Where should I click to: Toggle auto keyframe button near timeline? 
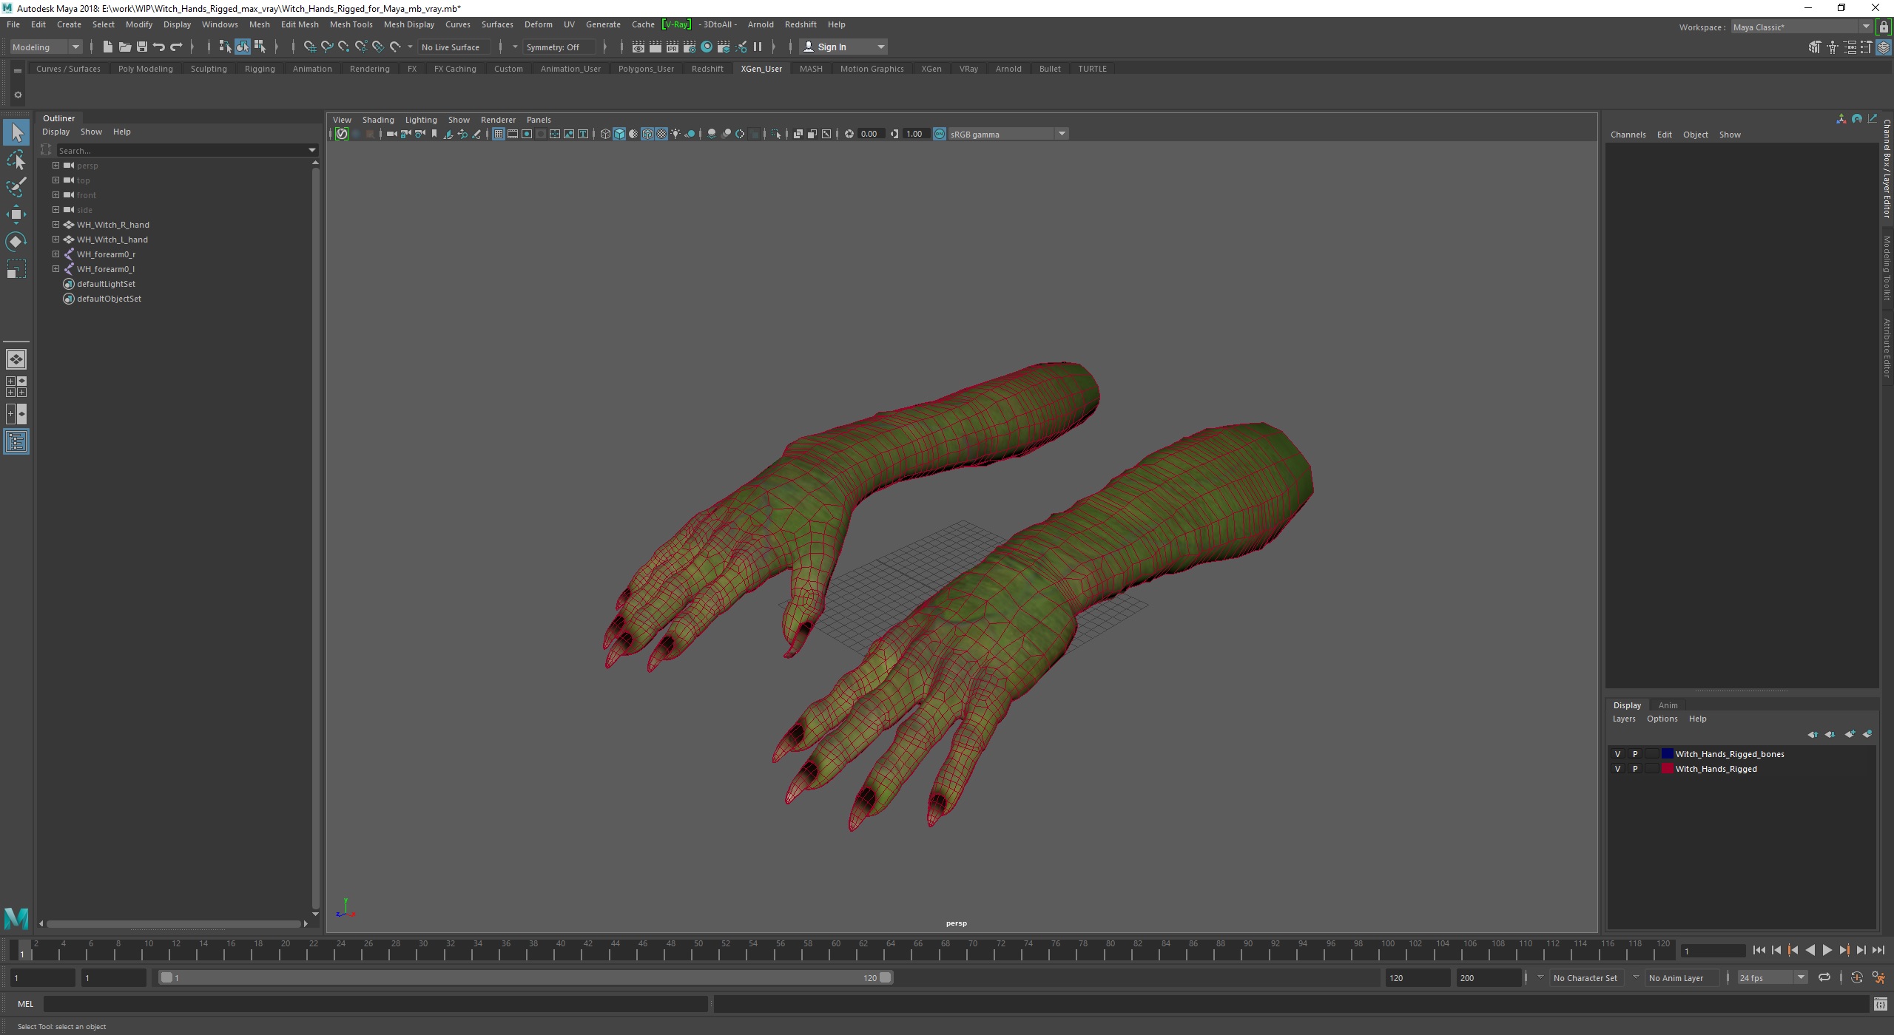(1857, 977)
